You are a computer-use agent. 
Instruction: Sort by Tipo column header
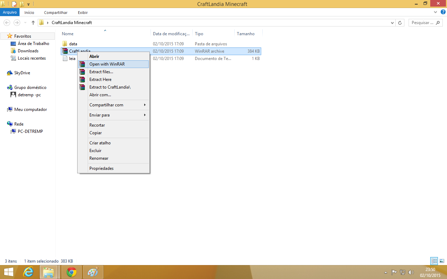tap(214, 34)
